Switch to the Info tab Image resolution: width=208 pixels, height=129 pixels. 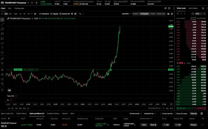(x=10, y=8)
